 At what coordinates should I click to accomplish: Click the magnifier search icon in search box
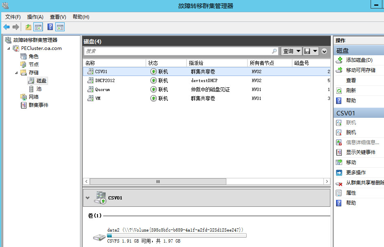click(x=274, y=51)
